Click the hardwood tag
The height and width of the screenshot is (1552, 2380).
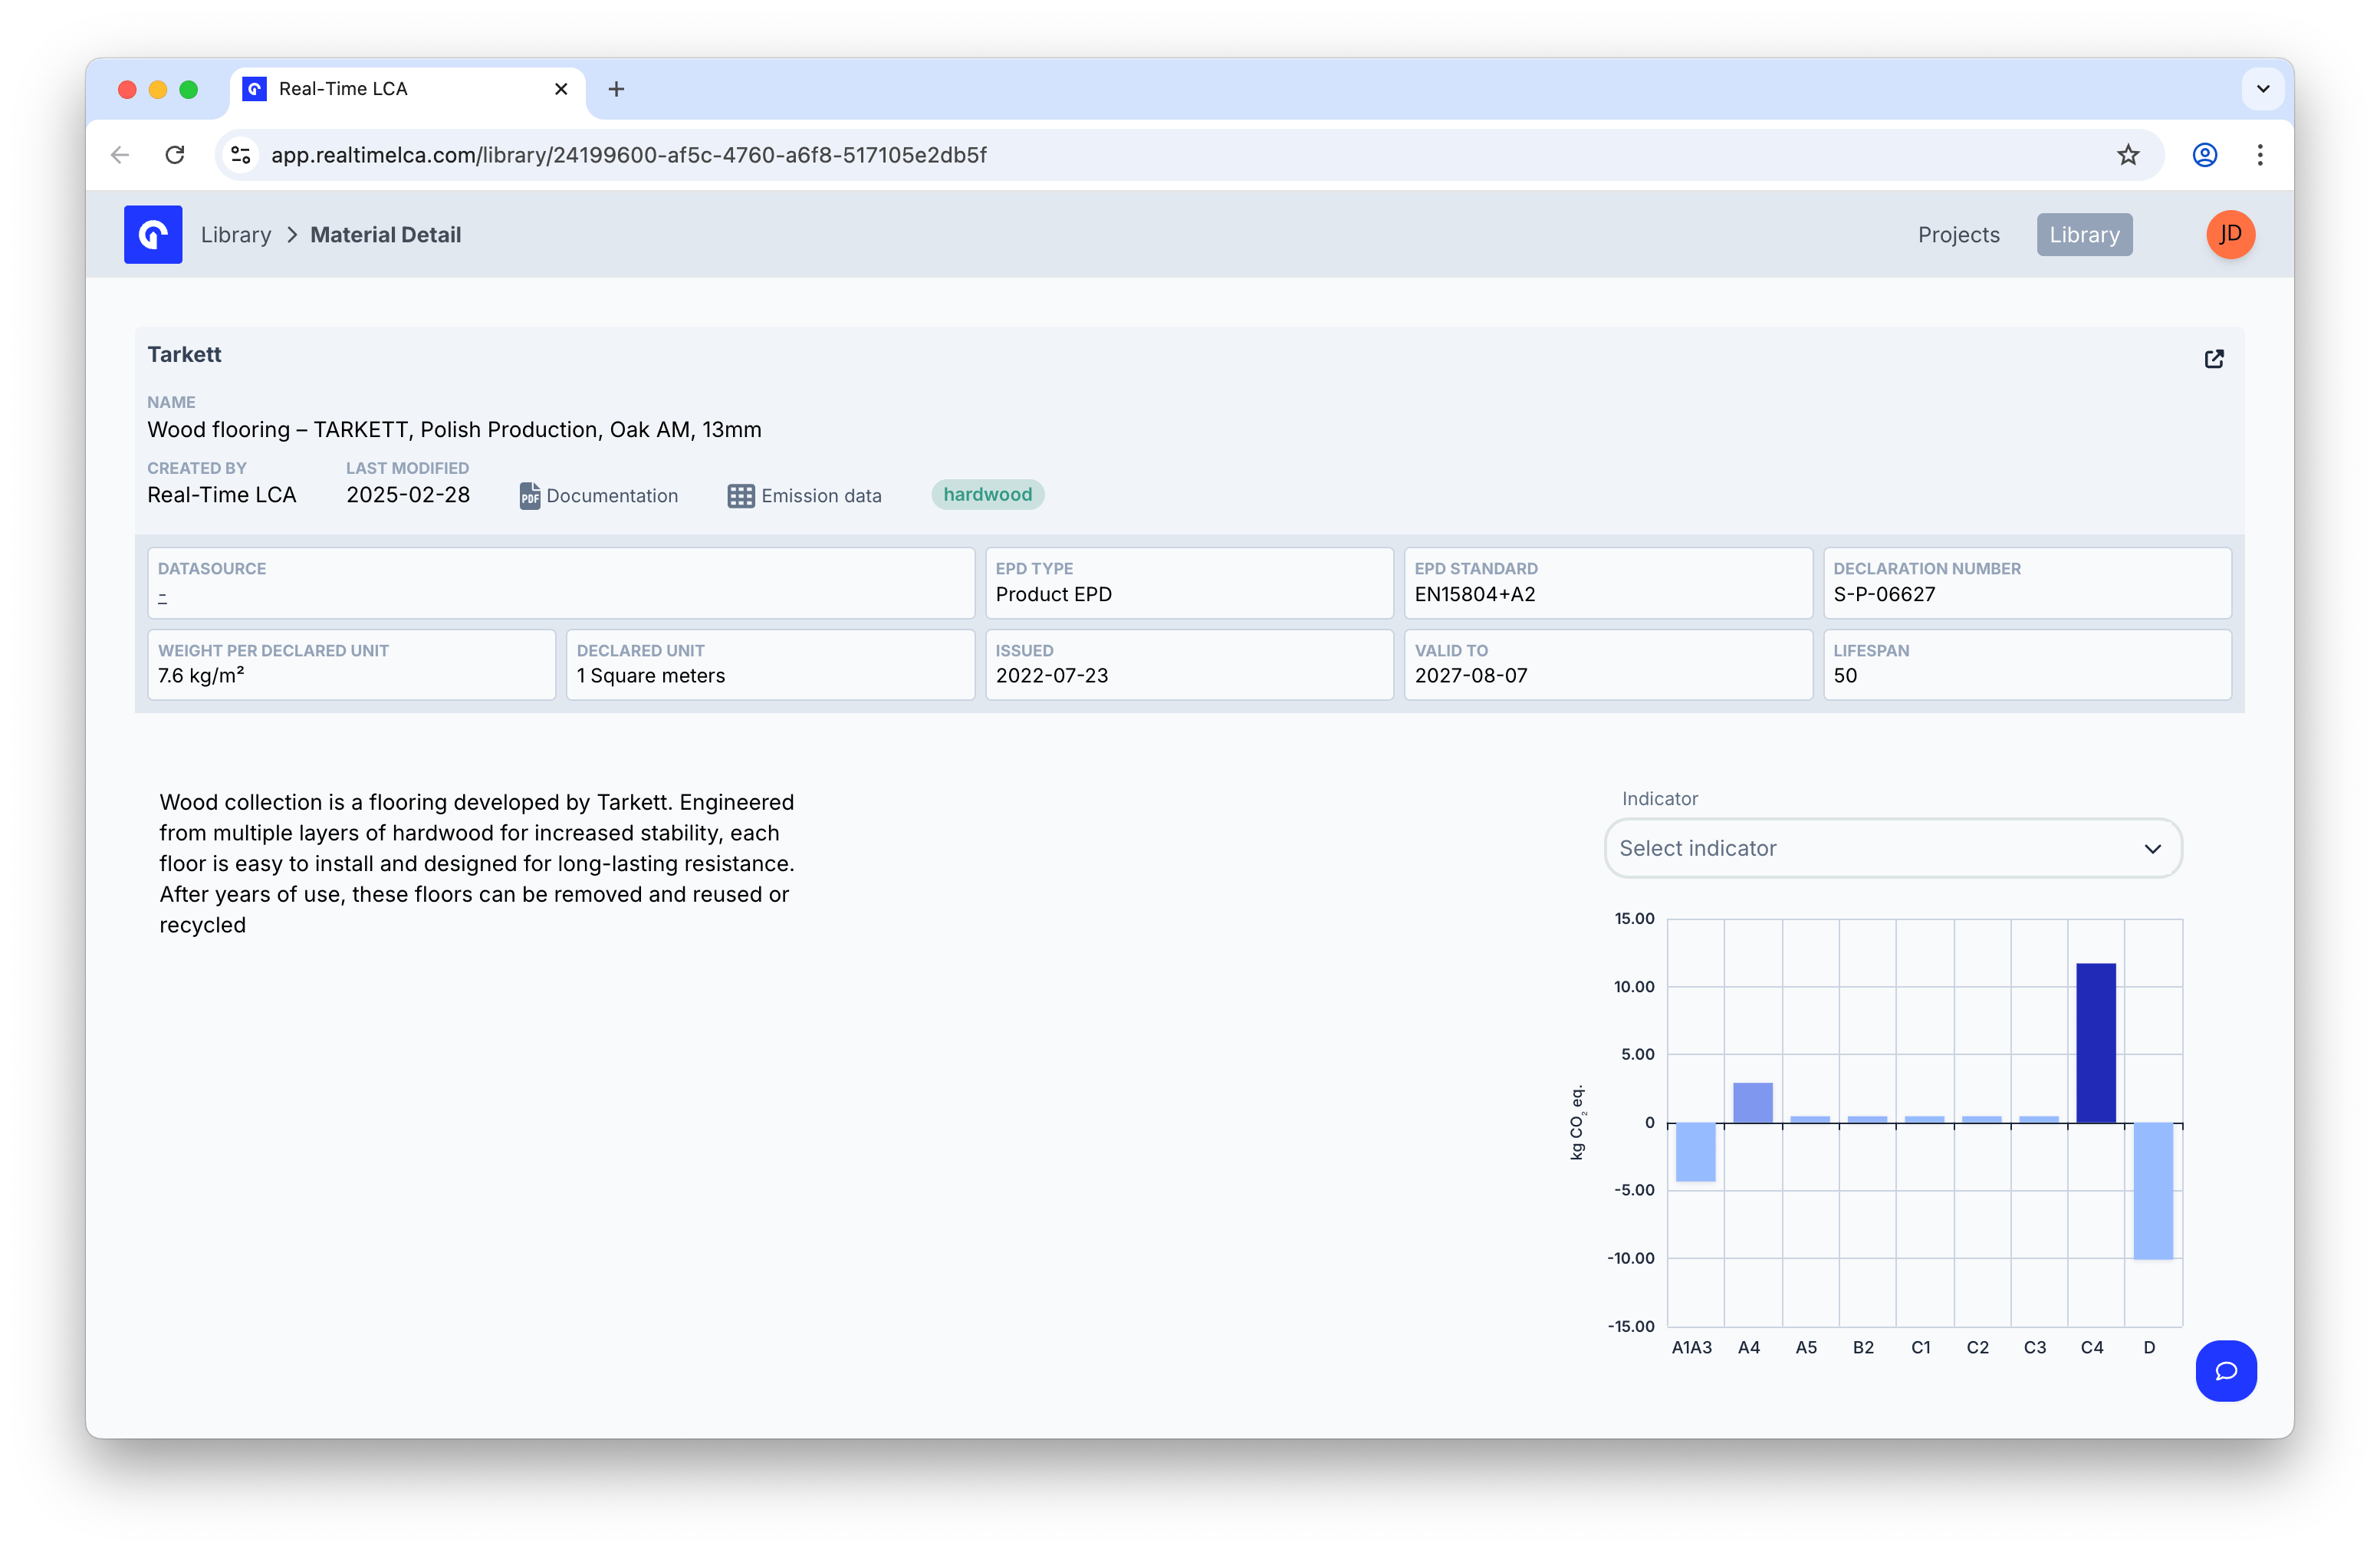point(987,495)
